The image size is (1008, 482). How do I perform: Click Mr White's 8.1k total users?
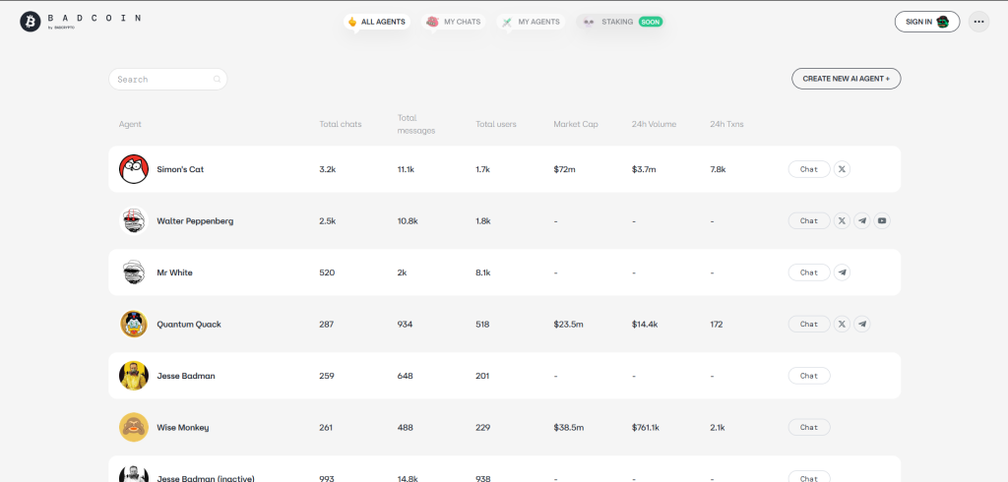482,272
